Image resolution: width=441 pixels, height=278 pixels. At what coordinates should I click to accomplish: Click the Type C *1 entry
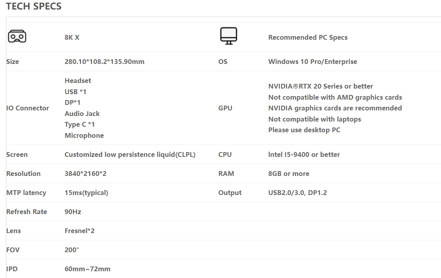80,124
